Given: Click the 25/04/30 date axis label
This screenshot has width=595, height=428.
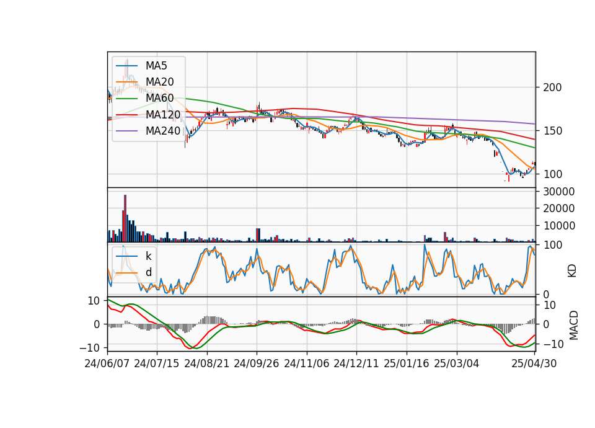Looking at the screenshot, I should click(534, 363).
